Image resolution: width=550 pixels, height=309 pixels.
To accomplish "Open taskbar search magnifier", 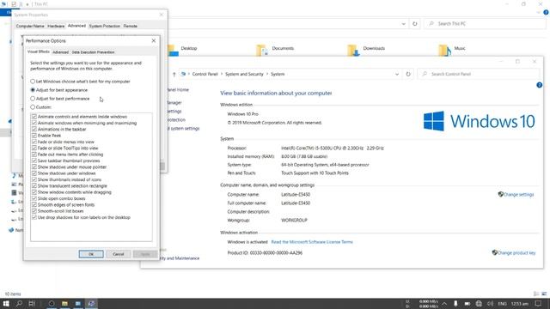I will 19,303.
